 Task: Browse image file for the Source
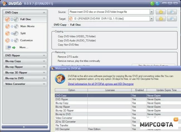172,12
